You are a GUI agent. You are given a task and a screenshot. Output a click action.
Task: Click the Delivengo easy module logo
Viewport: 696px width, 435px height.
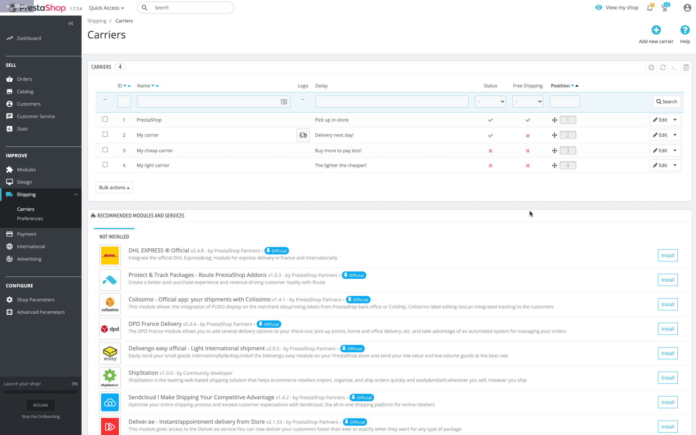point(110,353)
